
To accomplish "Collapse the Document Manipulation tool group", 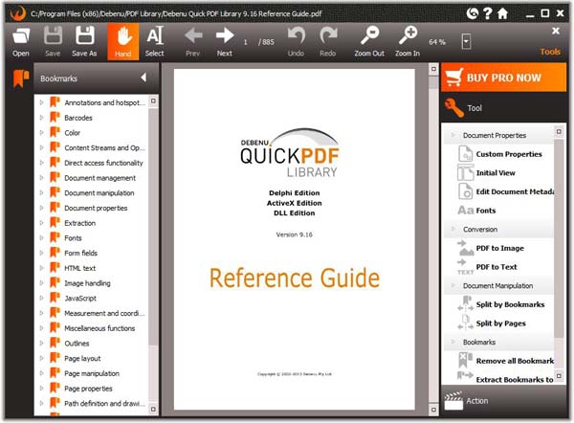I will pos(453,285).
